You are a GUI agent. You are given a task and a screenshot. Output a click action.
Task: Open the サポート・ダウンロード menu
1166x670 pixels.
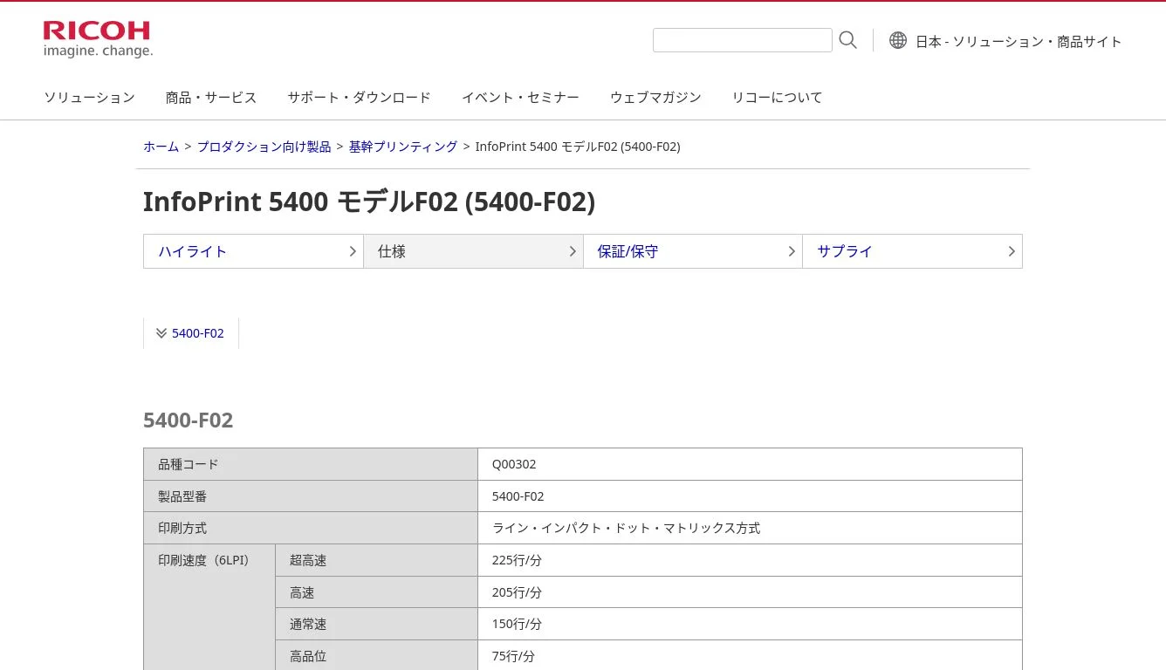tap(359, 98)
